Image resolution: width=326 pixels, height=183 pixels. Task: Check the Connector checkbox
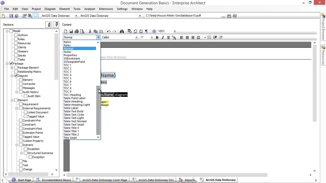click(x=21, y=84)
